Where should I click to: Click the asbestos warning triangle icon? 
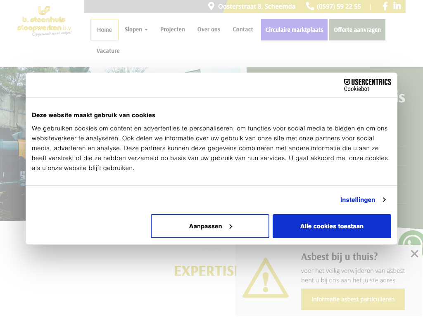point(265,278)
